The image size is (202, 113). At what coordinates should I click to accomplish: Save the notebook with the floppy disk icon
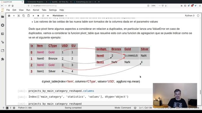pos(9,16)
